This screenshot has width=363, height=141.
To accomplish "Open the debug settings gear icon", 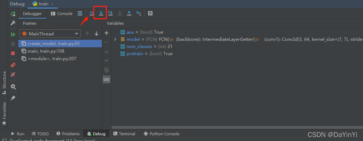I will (13, 87).
